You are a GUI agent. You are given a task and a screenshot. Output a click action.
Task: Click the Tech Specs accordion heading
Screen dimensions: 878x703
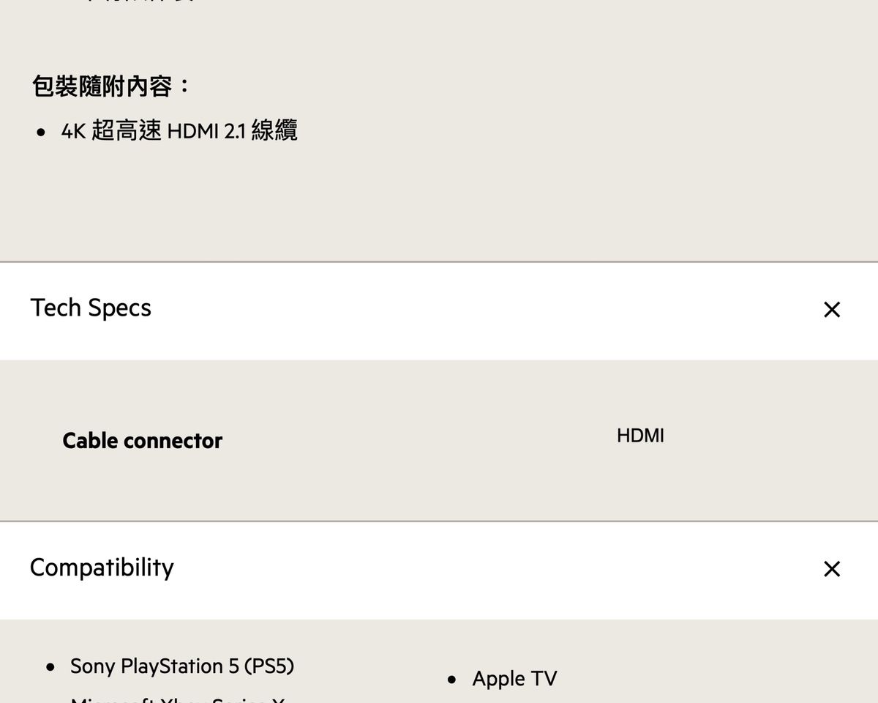[91, 308]
